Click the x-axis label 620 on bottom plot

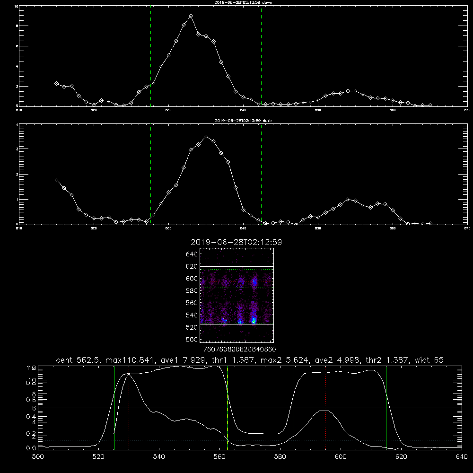point(401,457)
